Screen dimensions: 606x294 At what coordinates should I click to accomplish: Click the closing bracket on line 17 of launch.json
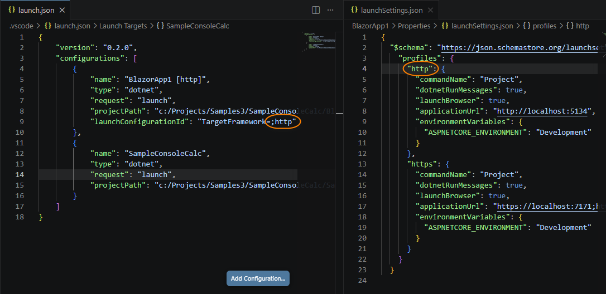[58, 207]
